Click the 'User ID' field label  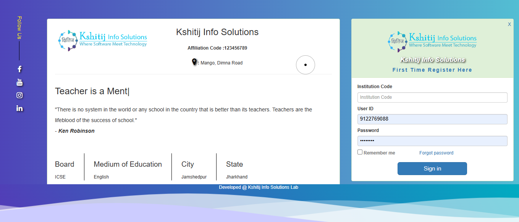point(365,109)
